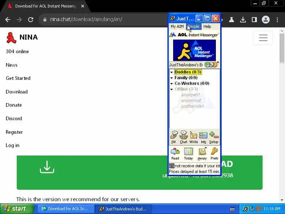Reload the browser page

point(31,20)
